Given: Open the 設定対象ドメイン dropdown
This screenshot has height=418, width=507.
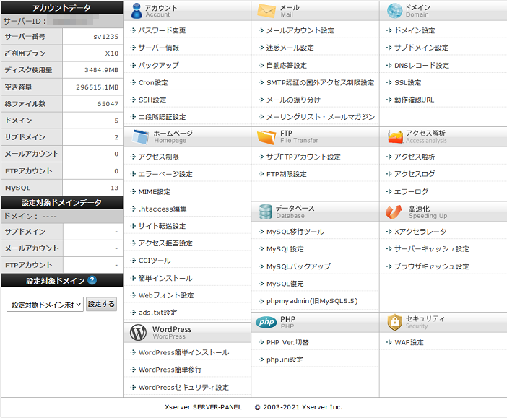Looking at the screenshot, I should (45, 305).
